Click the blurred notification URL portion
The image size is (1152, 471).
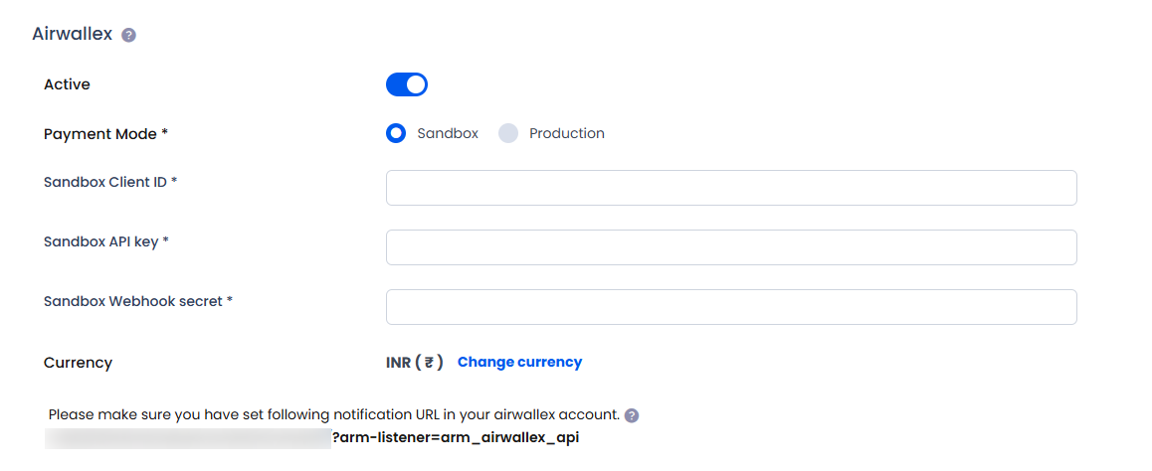click(189, 437)
